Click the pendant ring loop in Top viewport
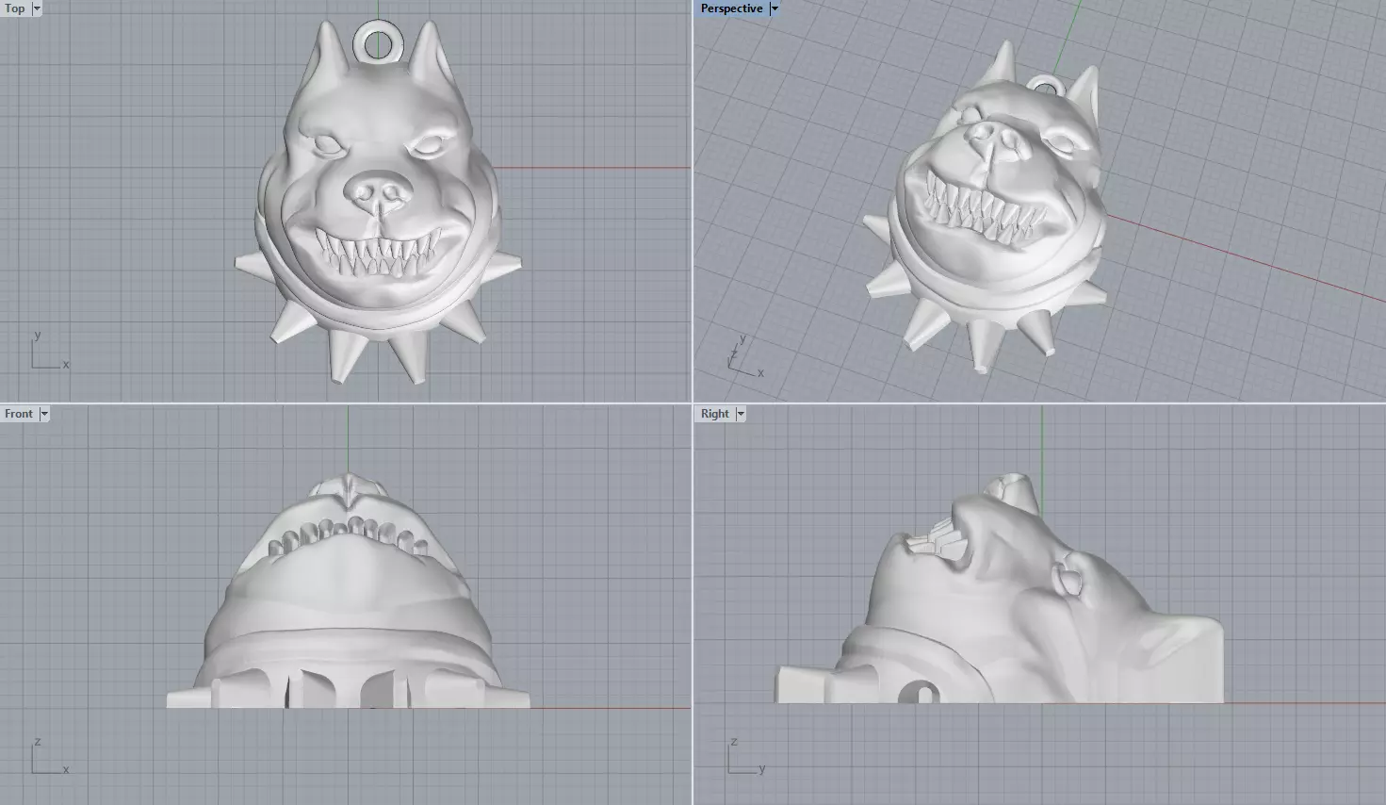Viewport: 1386px width, 805px height. point(378,43)
